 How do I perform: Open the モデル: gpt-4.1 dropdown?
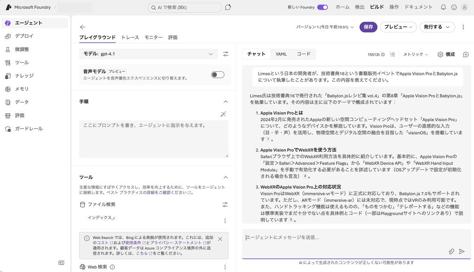pos(148,54)
